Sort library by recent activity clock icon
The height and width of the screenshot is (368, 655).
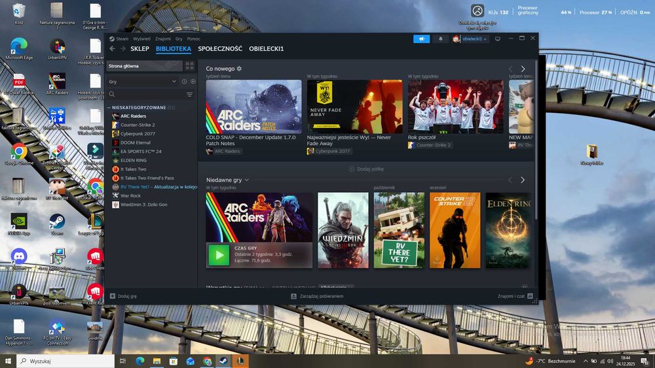tap(184, 82)
